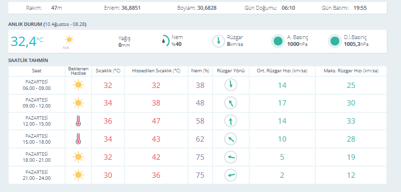
Task: Click the PAZARTESİ 09.00 - 12.00 time cell
Action: coord(37,103)
